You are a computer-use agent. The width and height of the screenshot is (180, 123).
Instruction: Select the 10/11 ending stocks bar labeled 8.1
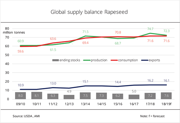coord(37,96)
